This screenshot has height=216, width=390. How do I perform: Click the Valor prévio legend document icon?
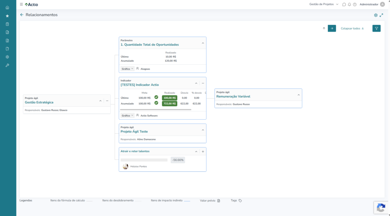tap(219, 200)
